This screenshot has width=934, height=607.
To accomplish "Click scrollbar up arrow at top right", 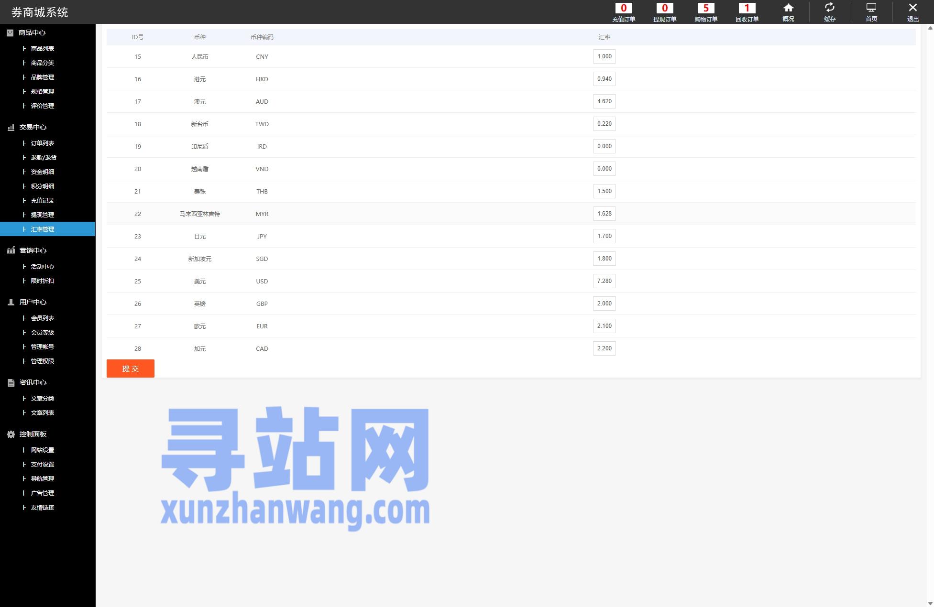I will click(x=930, y=28).
